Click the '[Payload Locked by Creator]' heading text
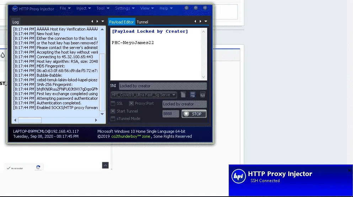353x197 pixels. pos(150,32)
